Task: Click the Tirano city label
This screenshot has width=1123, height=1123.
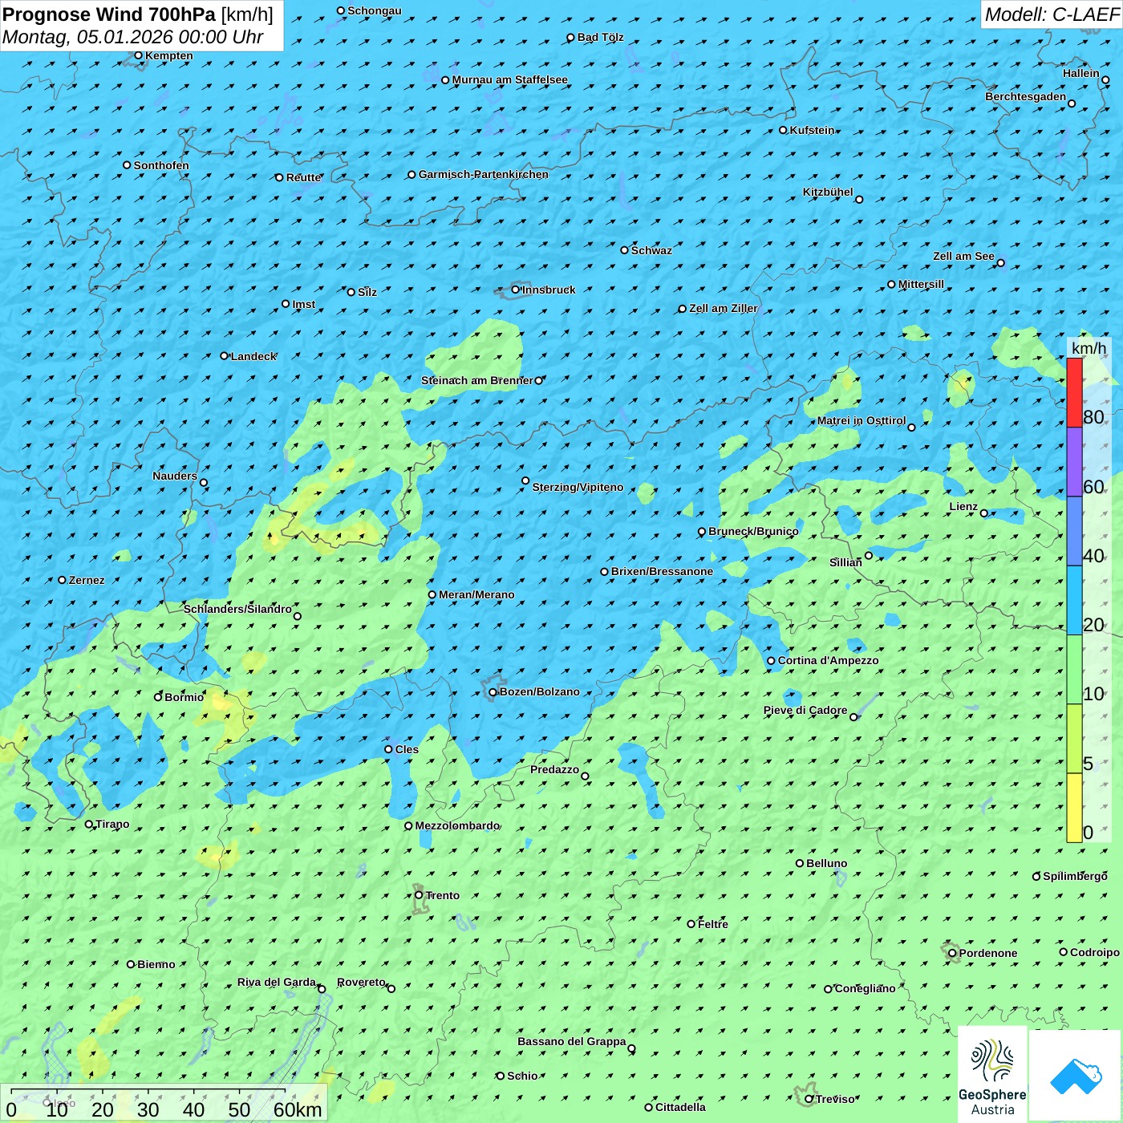Action: pyautogui.click(x=112, y=824)
